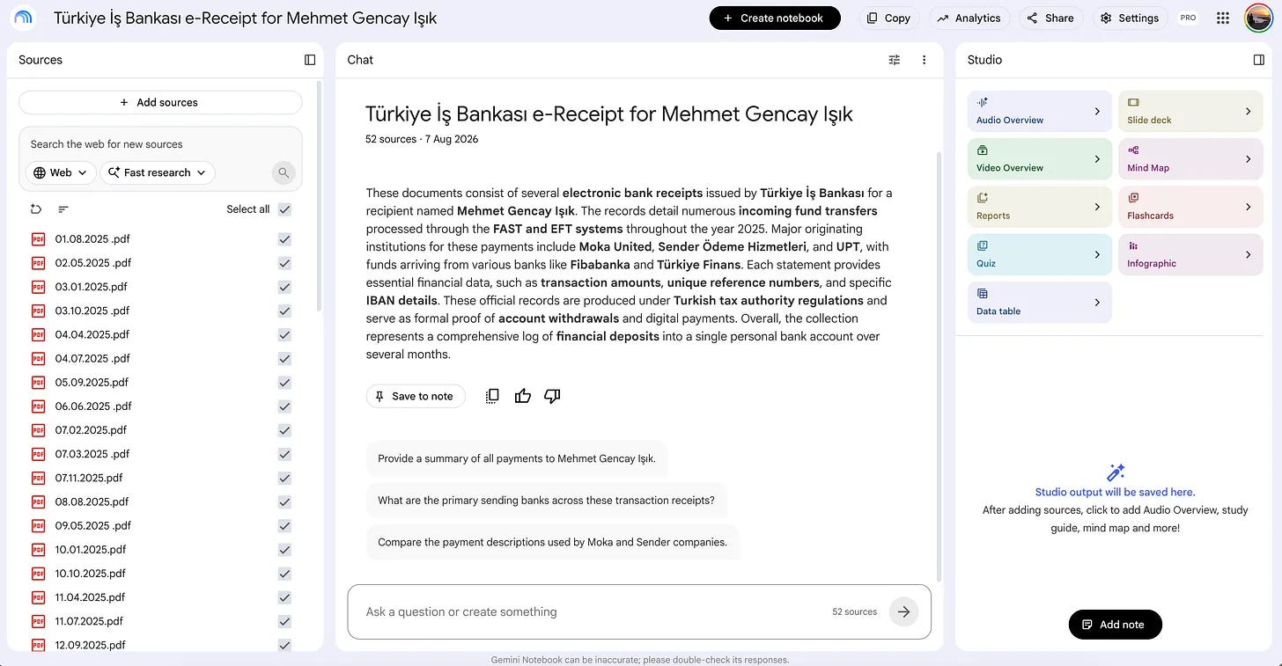The height and width of the screenshot is (666, 1282).
Task: Click Add sources button
Action: click(x=160, y=102)
